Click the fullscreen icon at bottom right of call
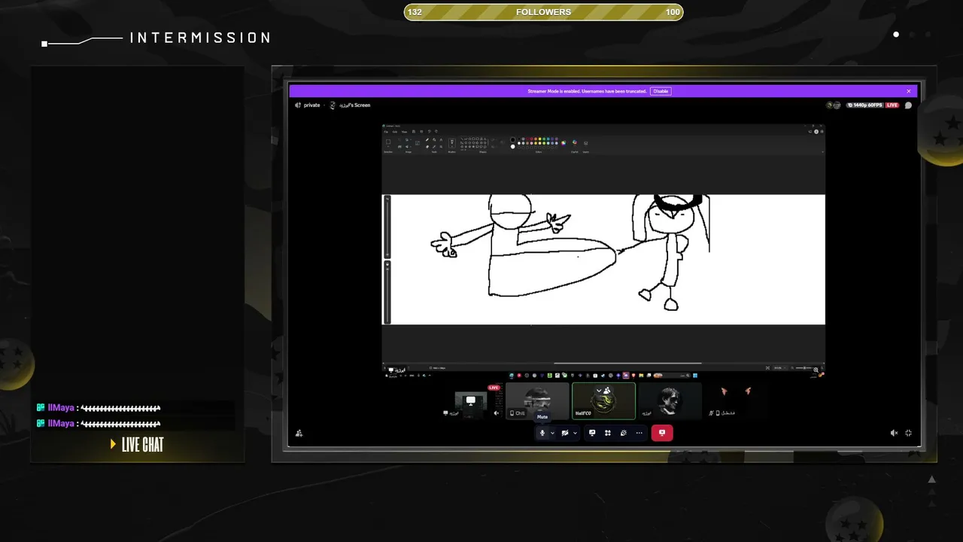 908,433
